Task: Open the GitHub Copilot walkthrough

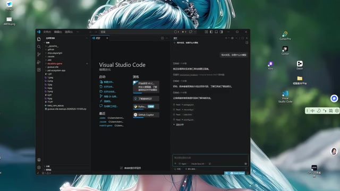Action: point(146,115)
